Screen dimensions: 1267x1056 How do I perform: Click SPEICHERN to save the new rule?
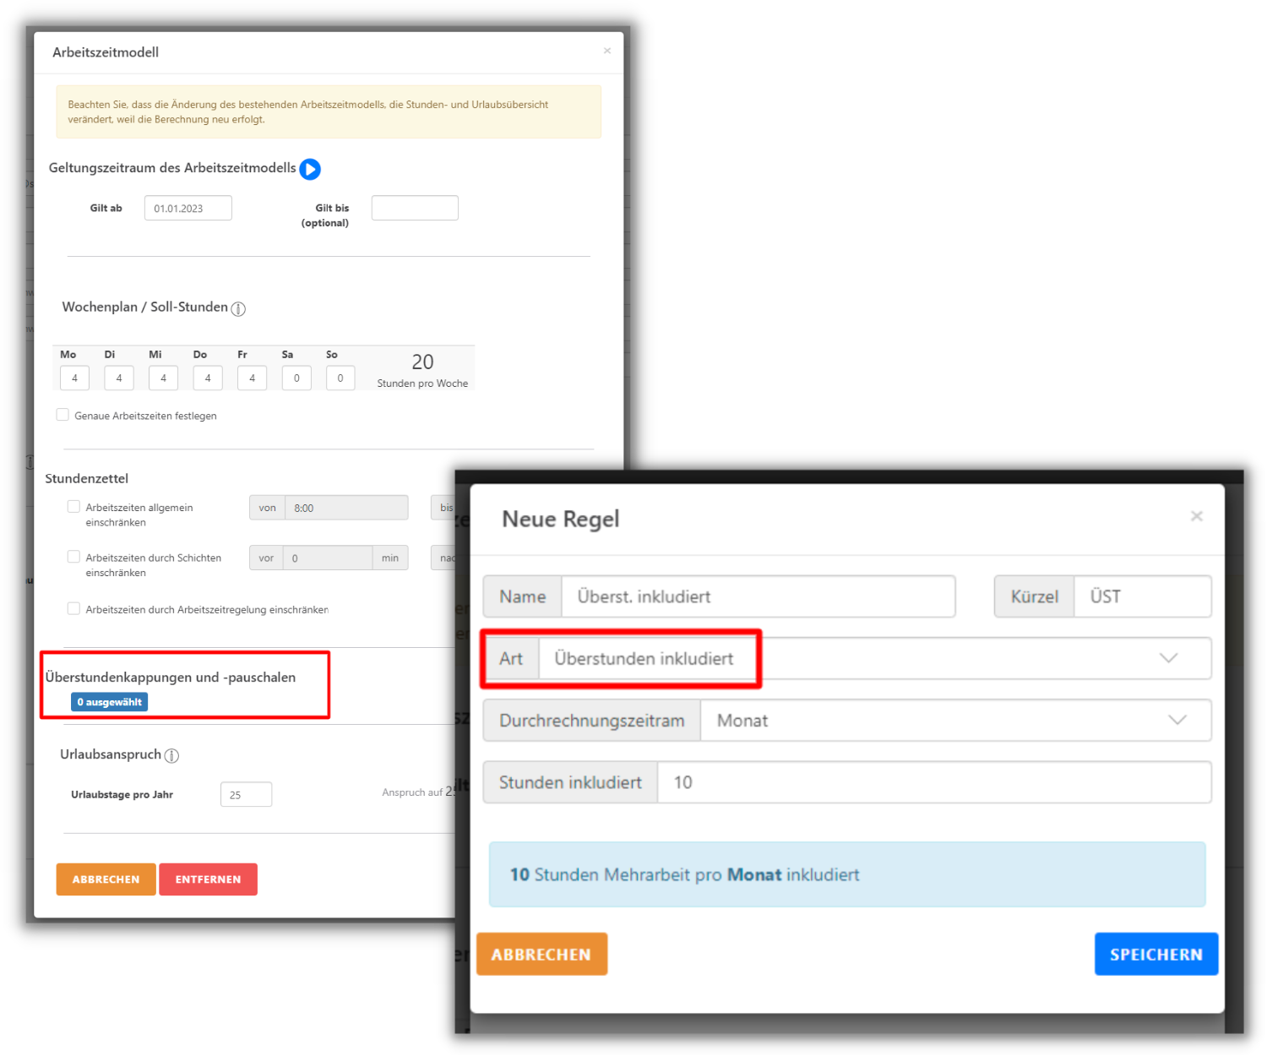1156,954
